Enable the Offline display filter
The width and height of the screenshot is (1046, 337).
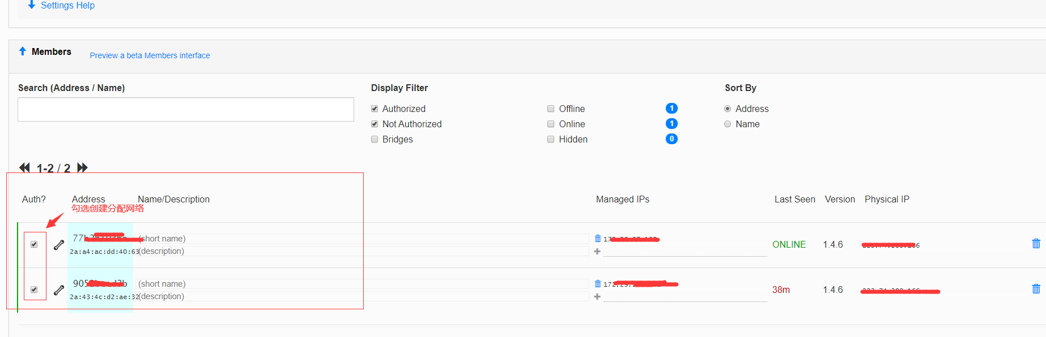coord(551,109)
